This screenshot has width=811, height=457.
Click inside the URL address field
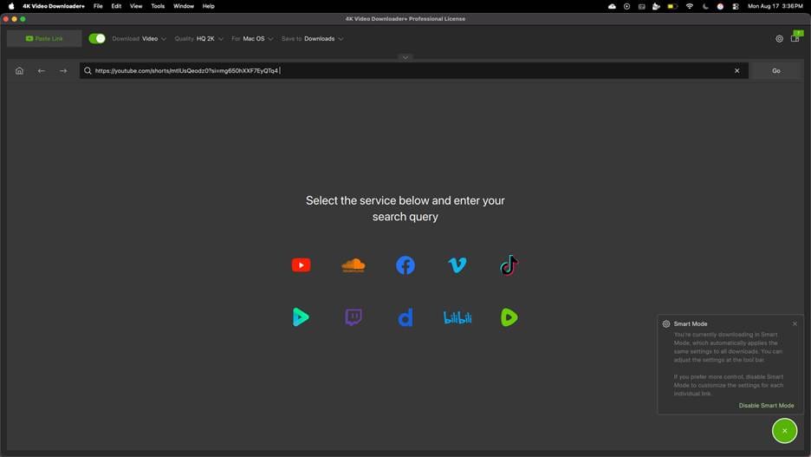[x=414, y=71]
